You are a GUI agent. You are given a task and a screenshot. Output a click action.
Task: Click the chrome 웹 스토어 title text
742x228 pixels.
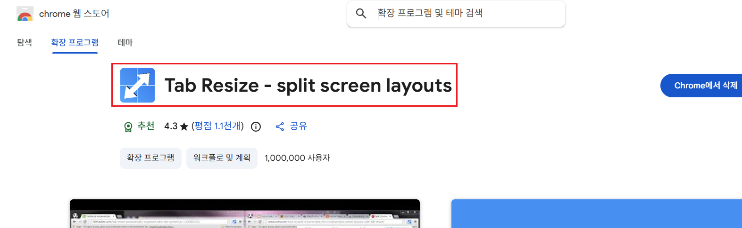tap(74, 14)
